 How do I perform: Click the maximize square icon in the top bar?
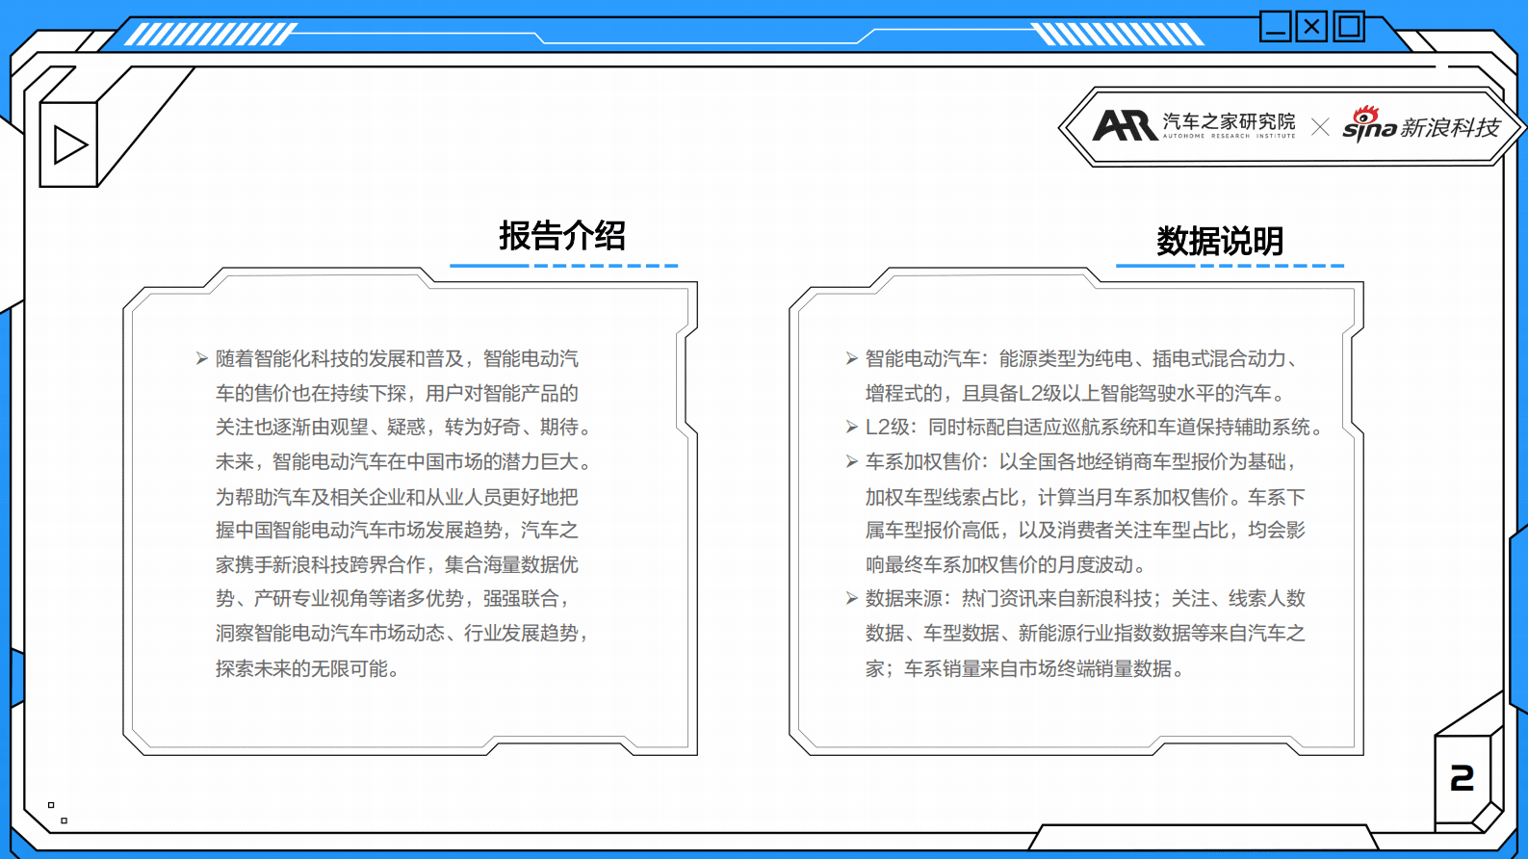(x=1349, y=26)
